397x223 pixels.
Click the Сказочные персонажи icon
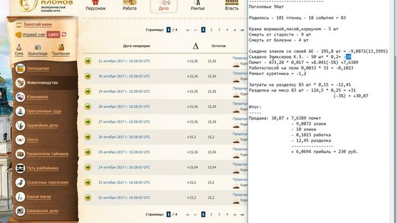pyautogui.click(x=20, y=182)
